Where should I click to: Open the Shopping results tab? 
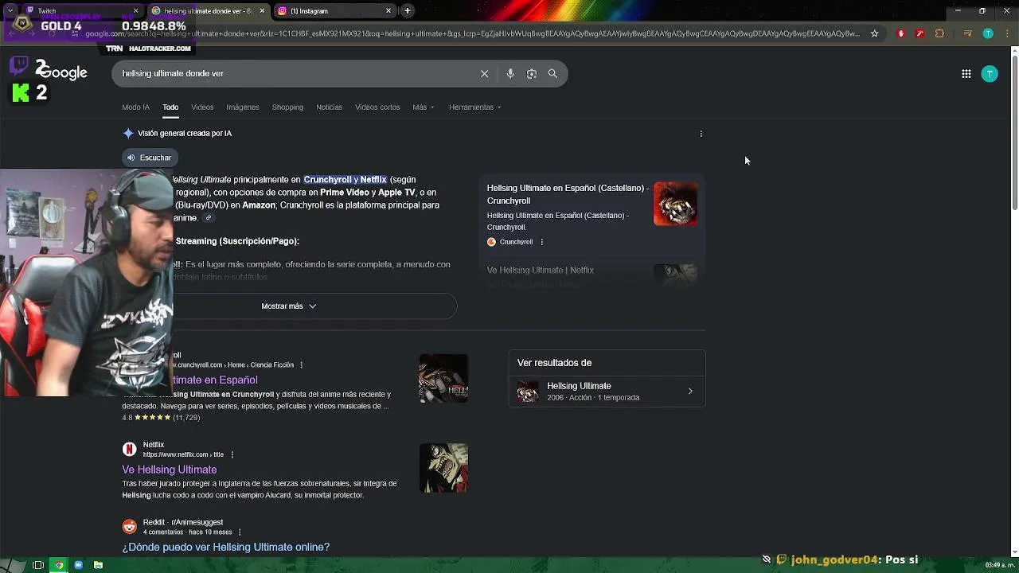(x=287, y=107)
